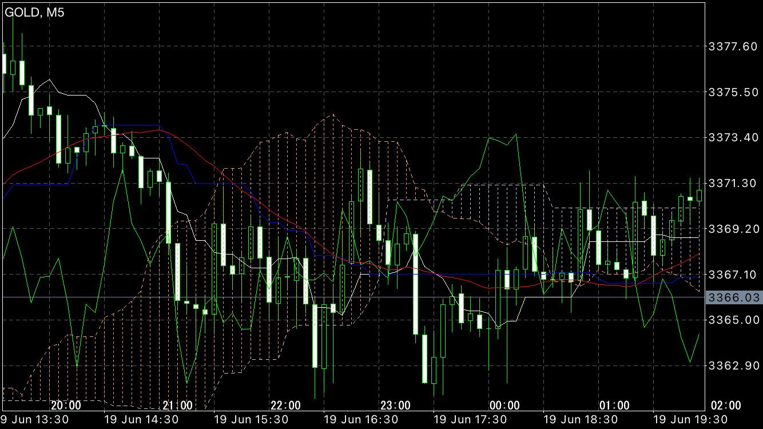The image size is (763, 429).
Task: Click the 3369.20 price scale label
Action: point(733,229)
